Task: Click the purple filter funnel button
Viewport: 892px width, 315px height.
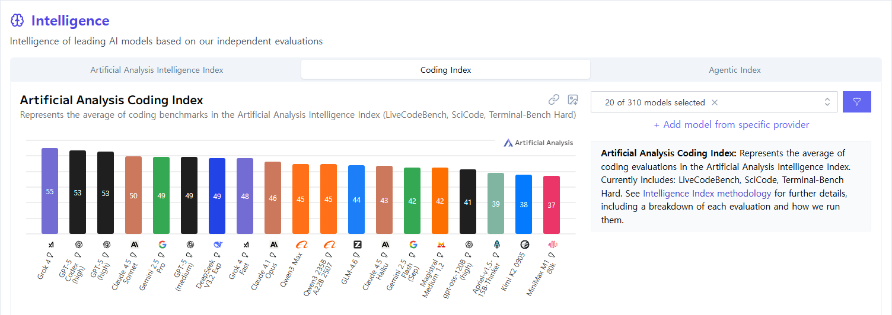Action: [x=856, y=102]
